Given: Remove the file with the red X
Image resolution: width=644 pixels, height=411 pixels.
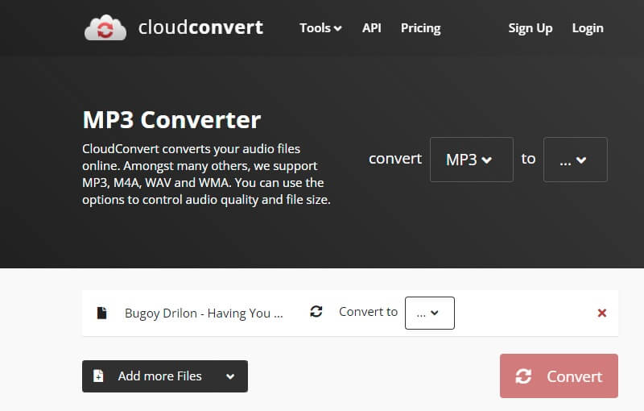Looking at the screenshot, I should pos(602,313).
